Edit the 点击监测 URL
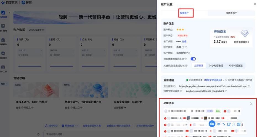Screen dimensions: 257x137 (249, 86)
